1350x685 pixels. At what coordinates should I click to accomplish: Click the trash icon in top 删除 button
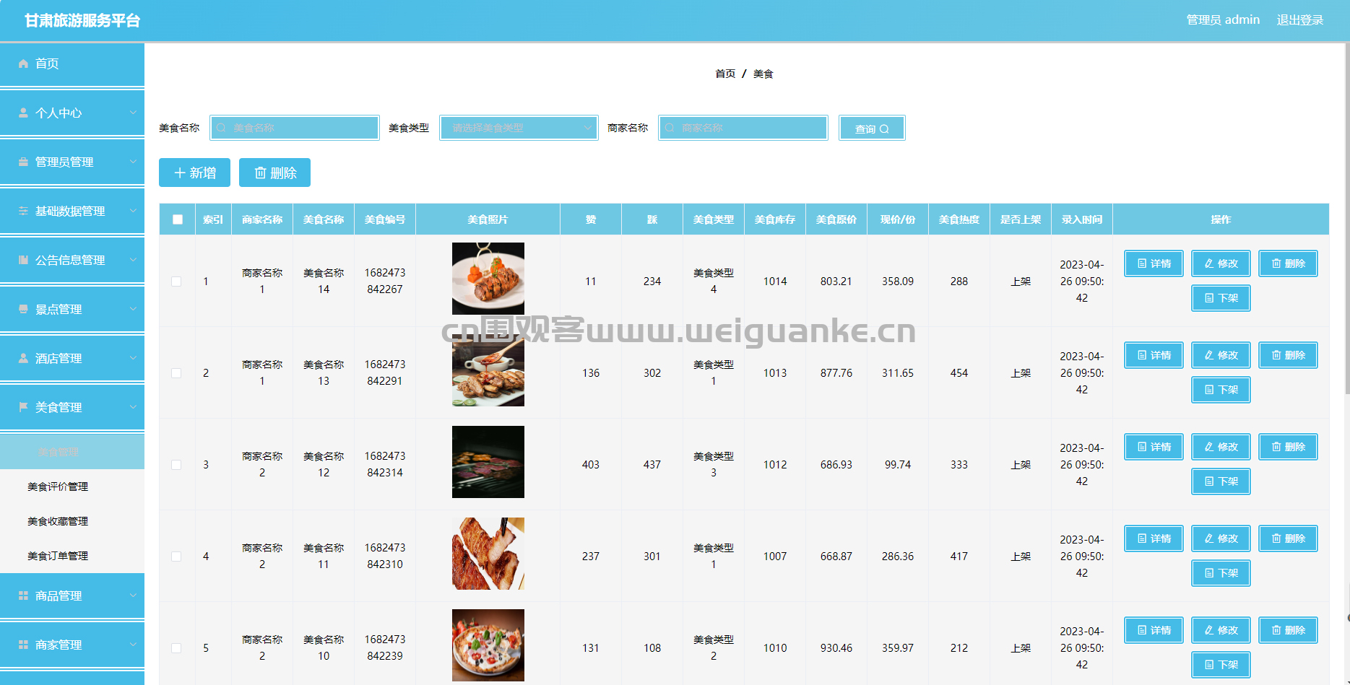(x=260, y=173)
